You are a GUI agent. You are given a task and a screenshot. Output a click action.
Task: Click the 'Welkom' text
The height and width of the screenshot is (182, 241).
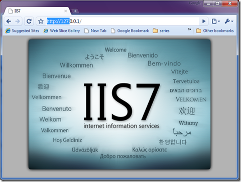coord(50,119)
